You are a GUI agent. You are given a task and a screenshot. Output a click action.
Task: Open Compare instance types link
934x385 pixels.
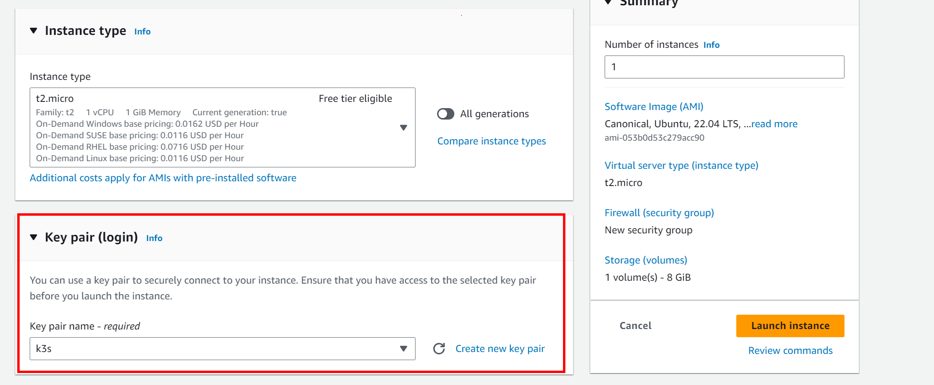(x=491, y=141)
